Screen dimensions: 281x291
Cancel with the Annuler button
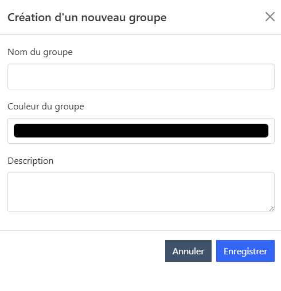point(188,251)
